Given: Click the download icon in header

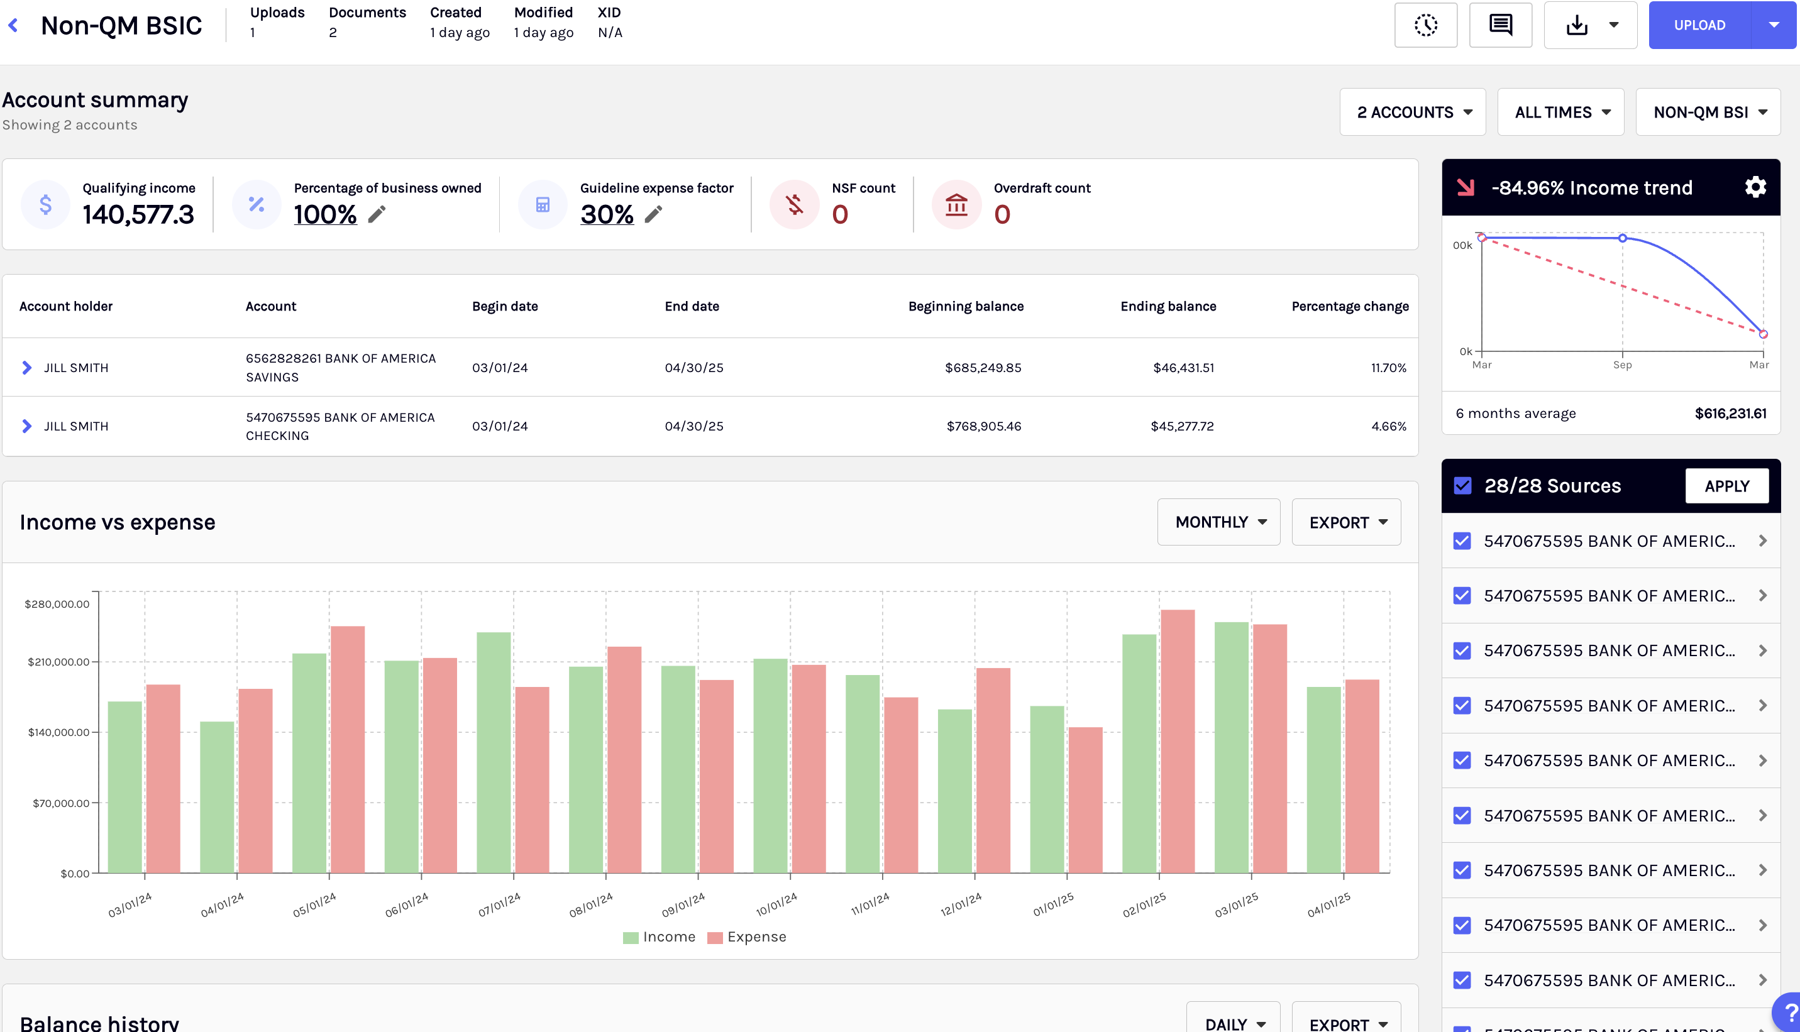Looking at the screenshot, I should 1577,26.
